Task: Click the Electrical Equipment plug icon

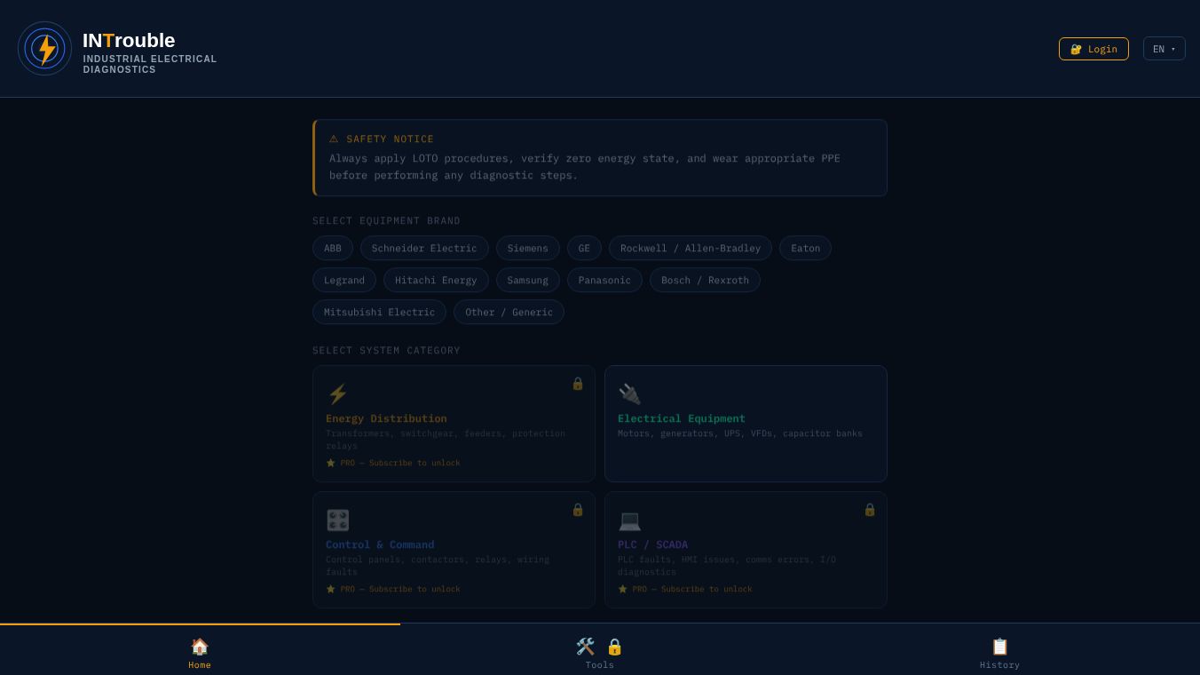Action: click(x=629, y=393)
